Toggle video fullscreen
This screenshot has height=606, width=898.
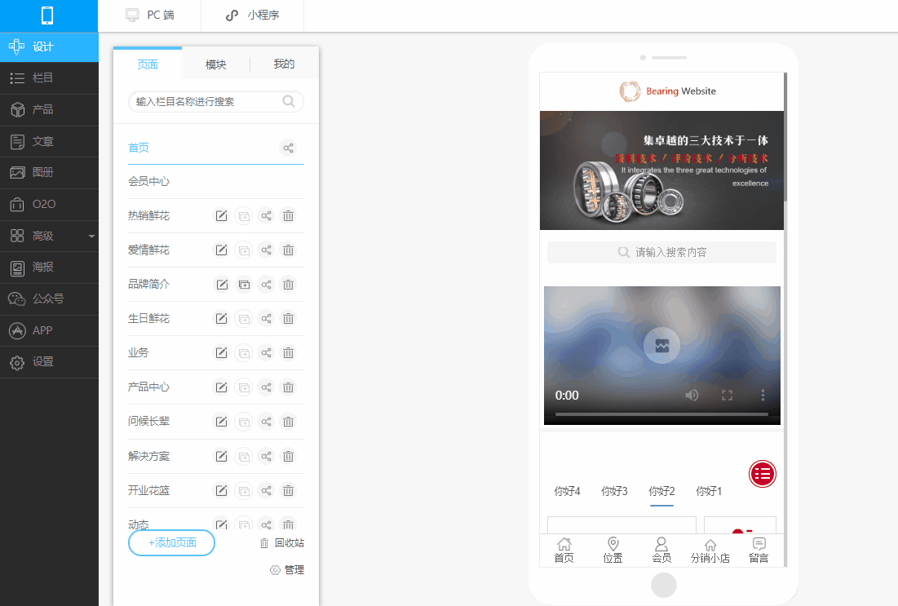tap(728, 396)
